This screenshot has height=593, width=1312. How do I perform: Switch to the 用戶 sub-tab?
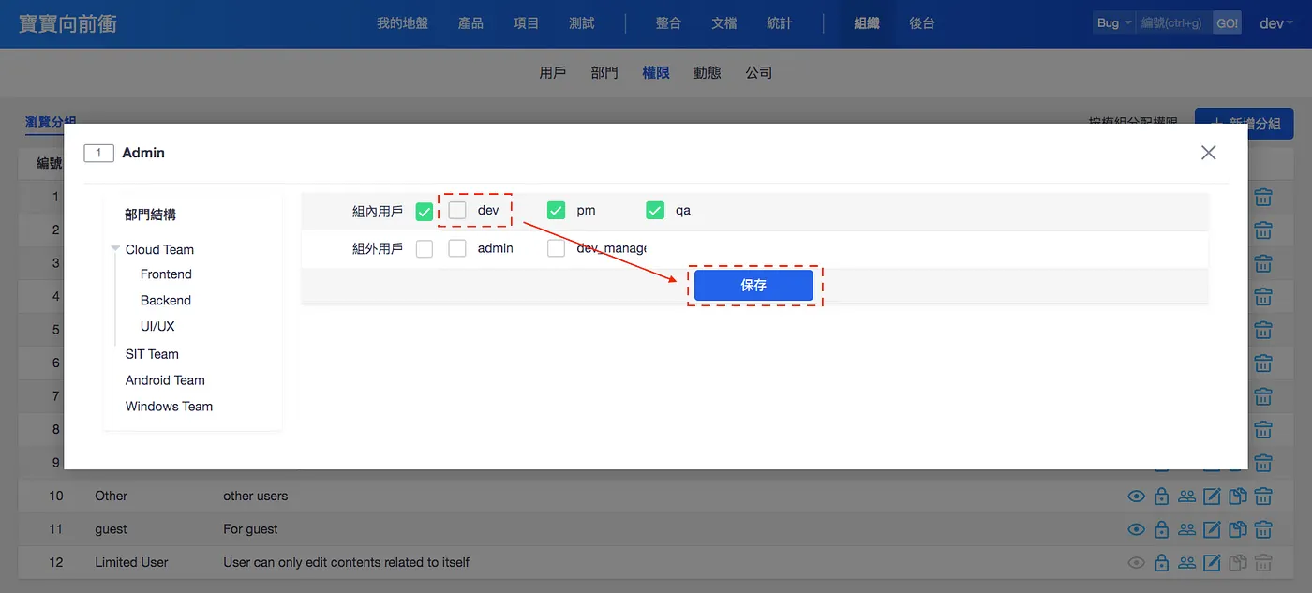click(553, 72)
